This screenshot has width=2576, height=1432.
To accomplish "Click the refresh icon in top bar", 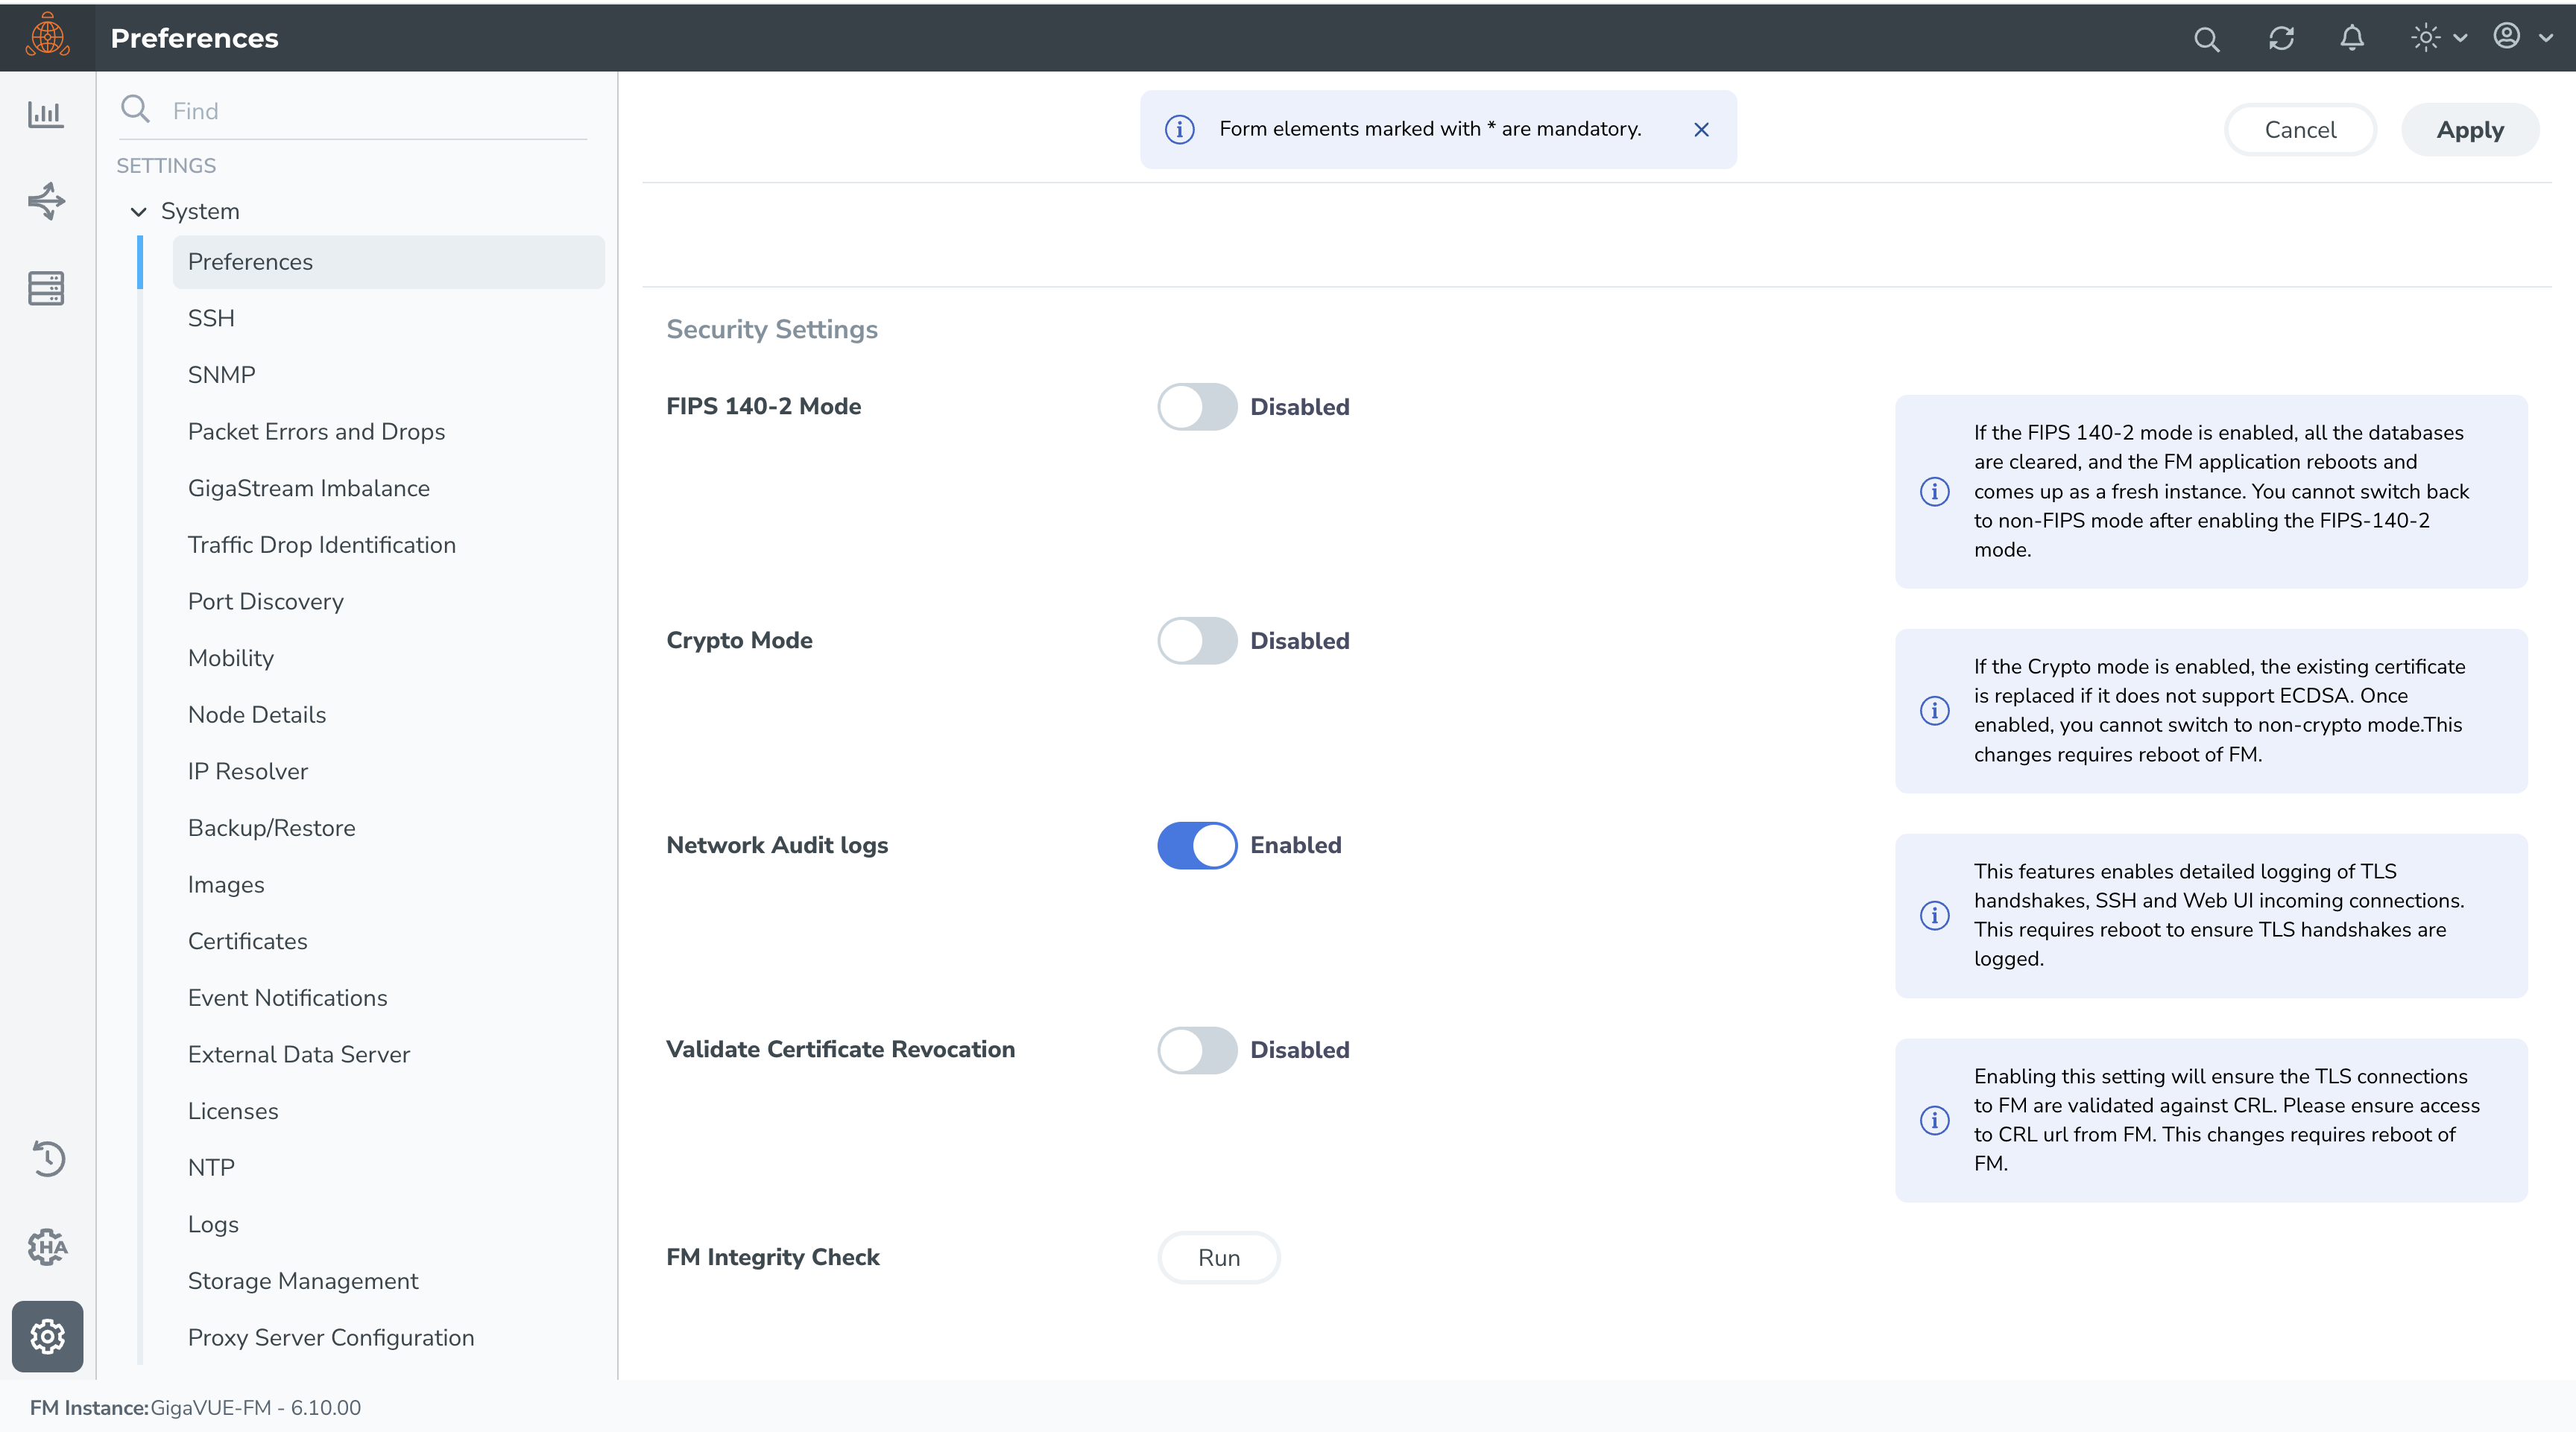I will (2281, 39).
